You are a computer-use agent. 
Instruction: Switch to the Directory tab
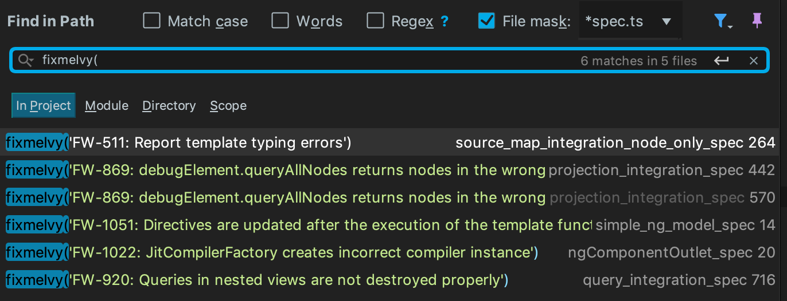coord(169,106)
